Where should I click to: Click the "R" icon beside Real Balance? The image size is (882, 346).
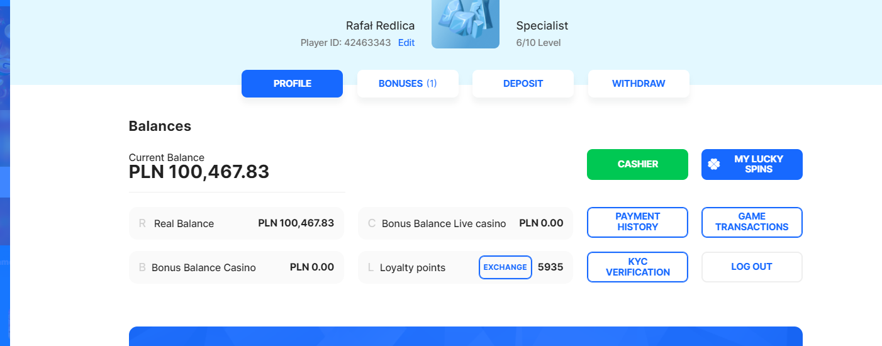pyautogui.click(x=142, y=223)
